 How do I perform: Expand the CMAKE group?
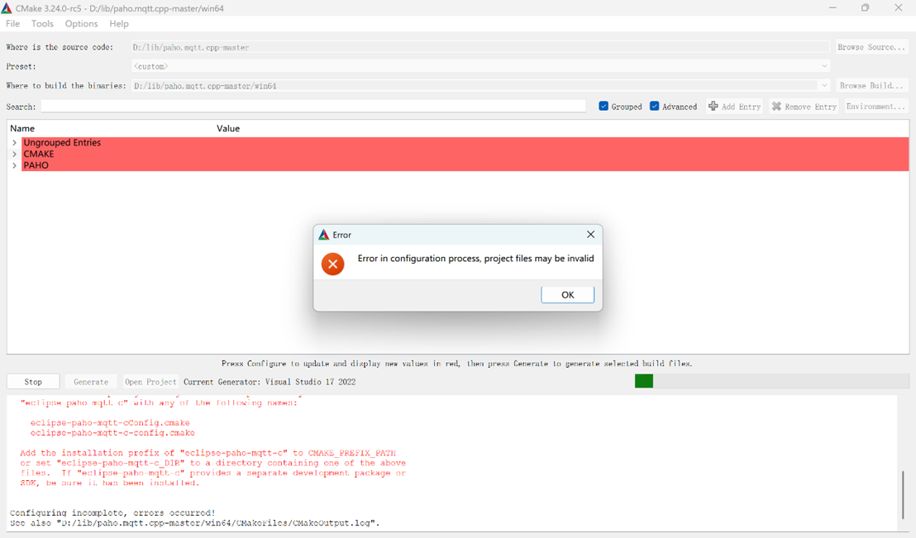(15, 155)
